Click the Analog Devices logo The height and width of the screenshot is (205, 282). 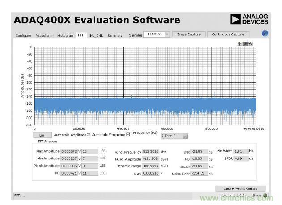[249, 19]
